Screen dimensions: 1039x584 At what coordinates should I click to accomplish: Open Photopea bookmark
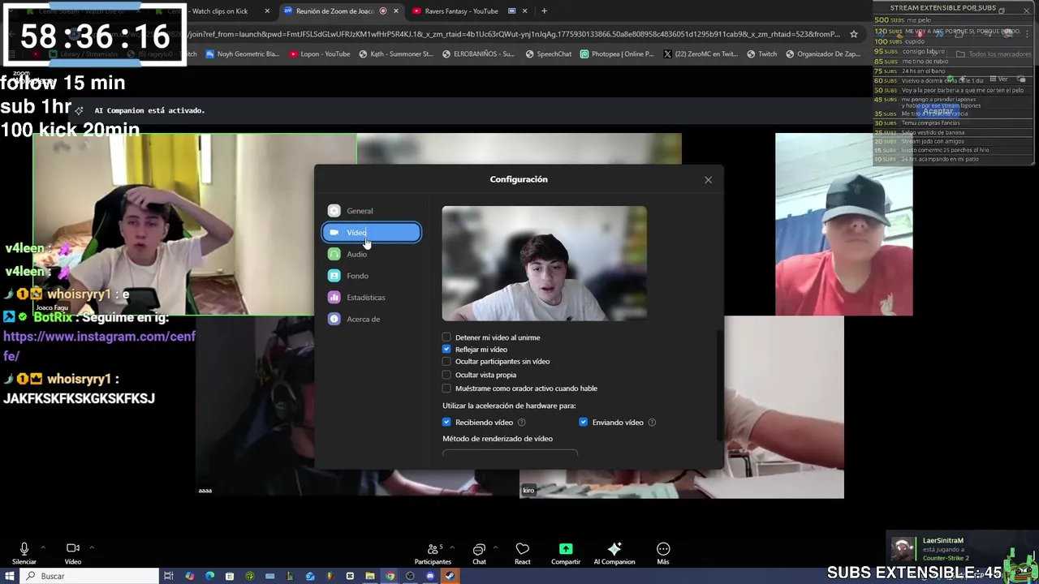(616, 54)
